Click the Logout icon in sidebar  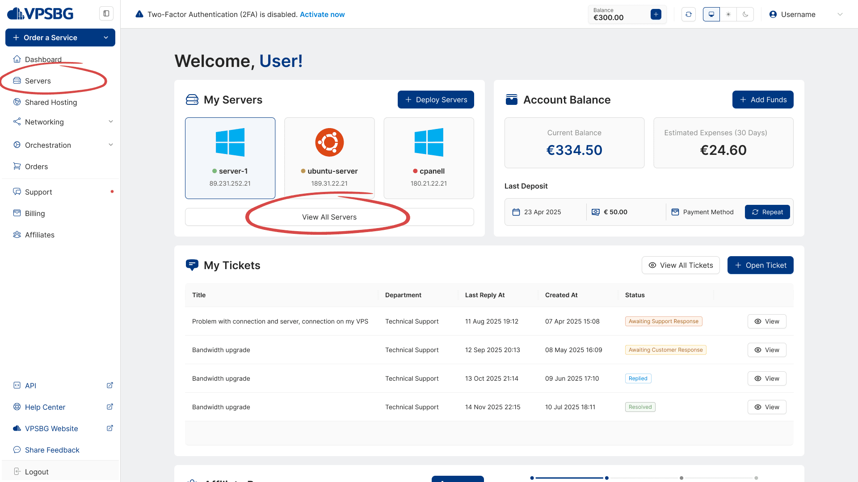17,471
